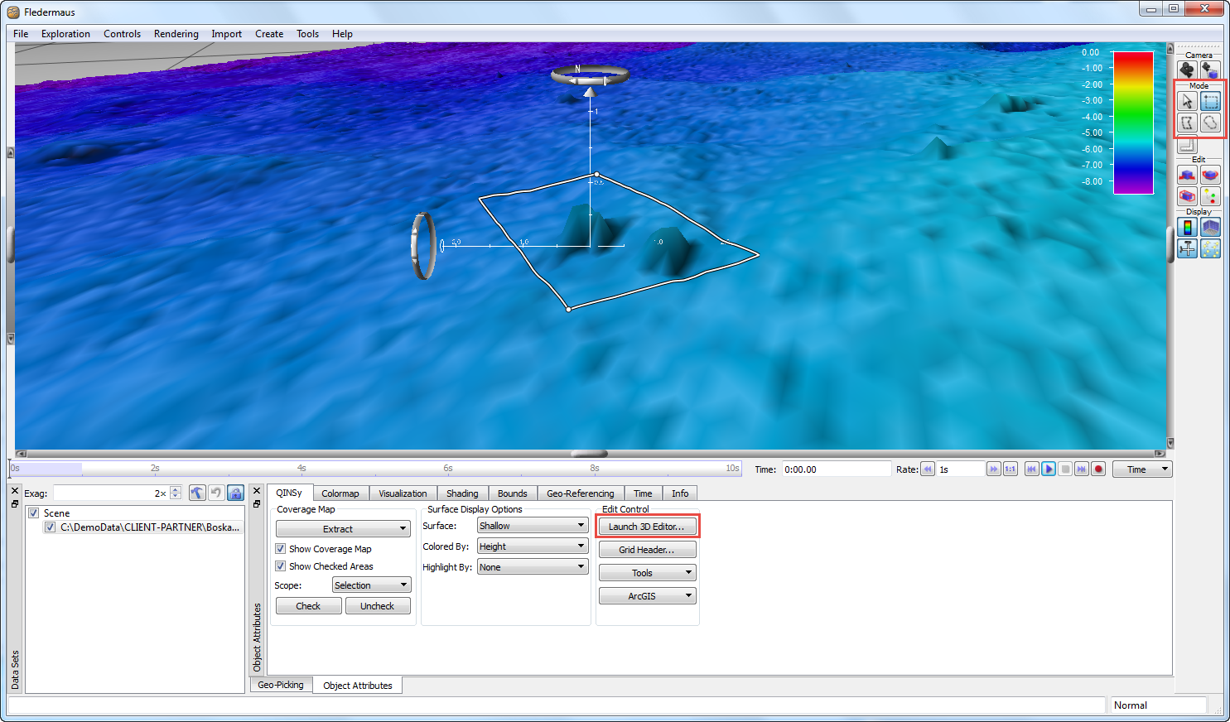This screenshot has width=1230, height=722.
Task: Choose the freehand lasso select mode
Action: point(1210,123)
